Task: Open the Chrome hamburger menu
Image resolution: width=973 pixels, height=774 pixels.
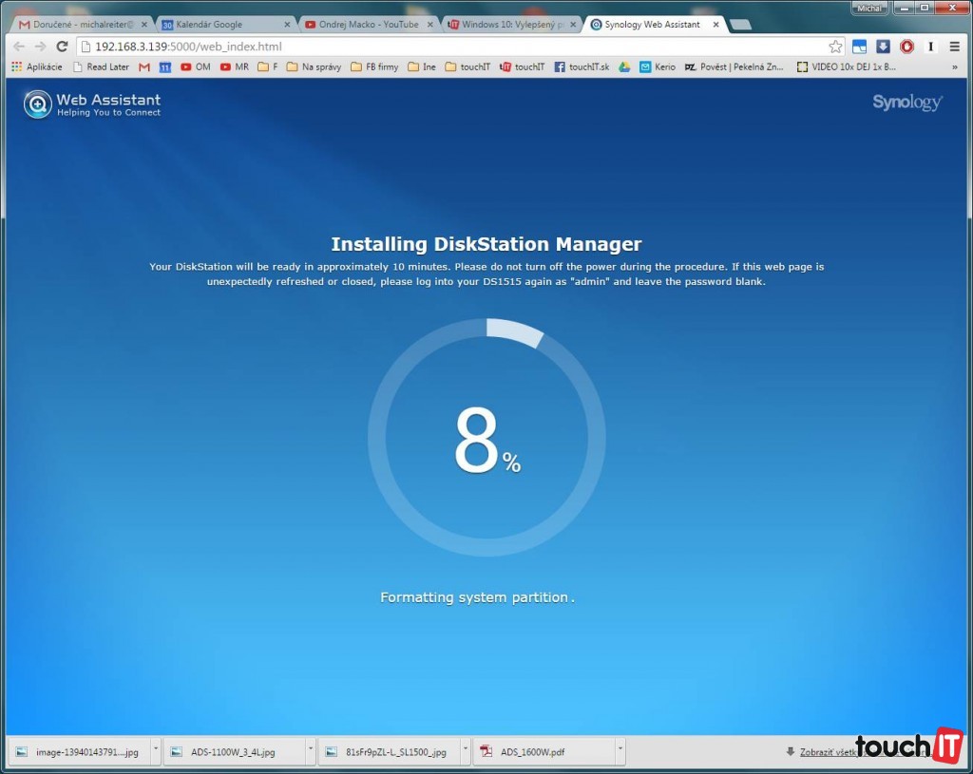Action: pyautogui.click(x=954, y=47)
